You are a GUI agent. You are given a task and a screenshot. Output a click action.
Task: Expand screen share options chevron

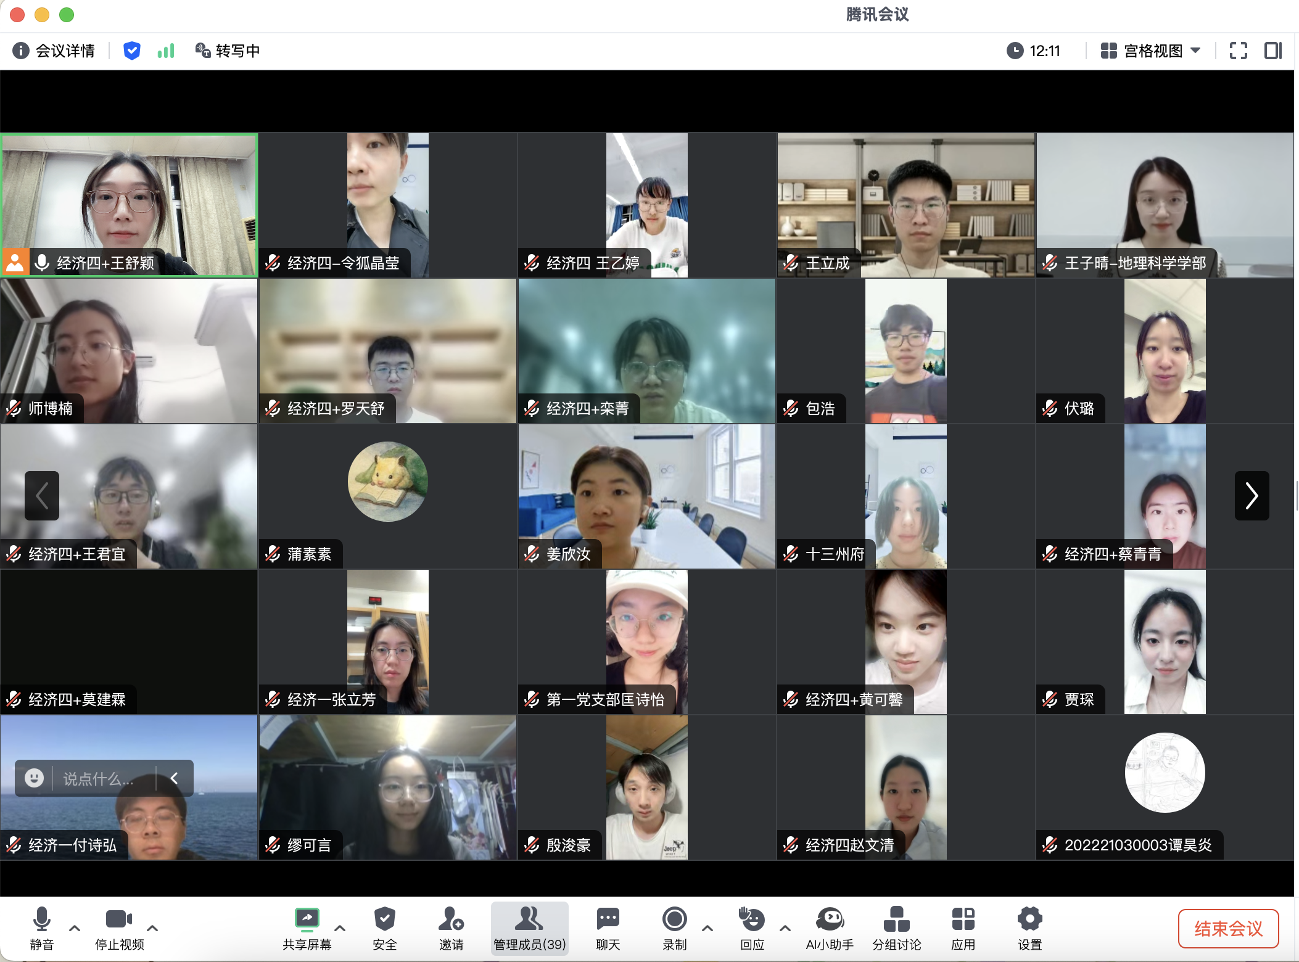click(x=340, y=927)
